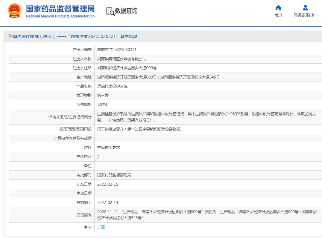
Task: Select the 2022-11-11 change record text
Action: (x=207, y=215)
